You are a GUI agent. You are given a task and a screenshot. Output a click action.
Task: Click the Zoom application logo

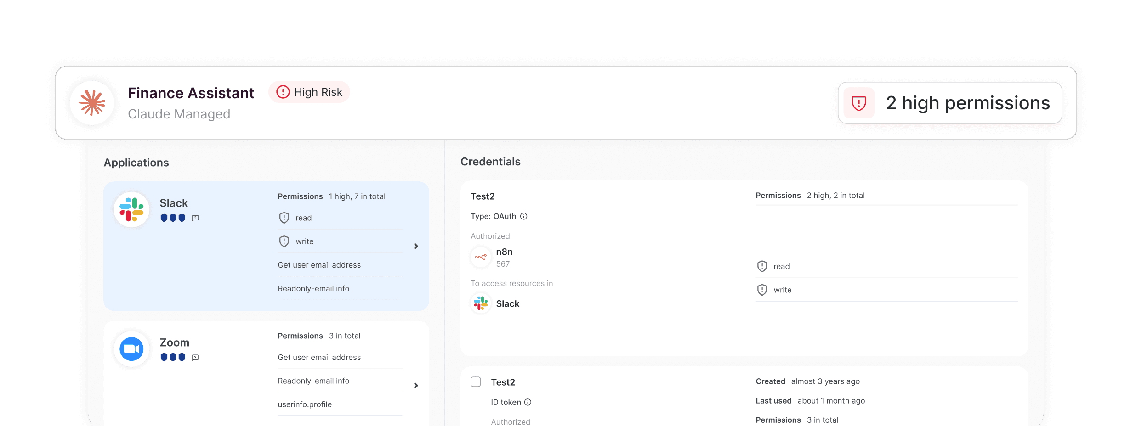pos(131,349)
